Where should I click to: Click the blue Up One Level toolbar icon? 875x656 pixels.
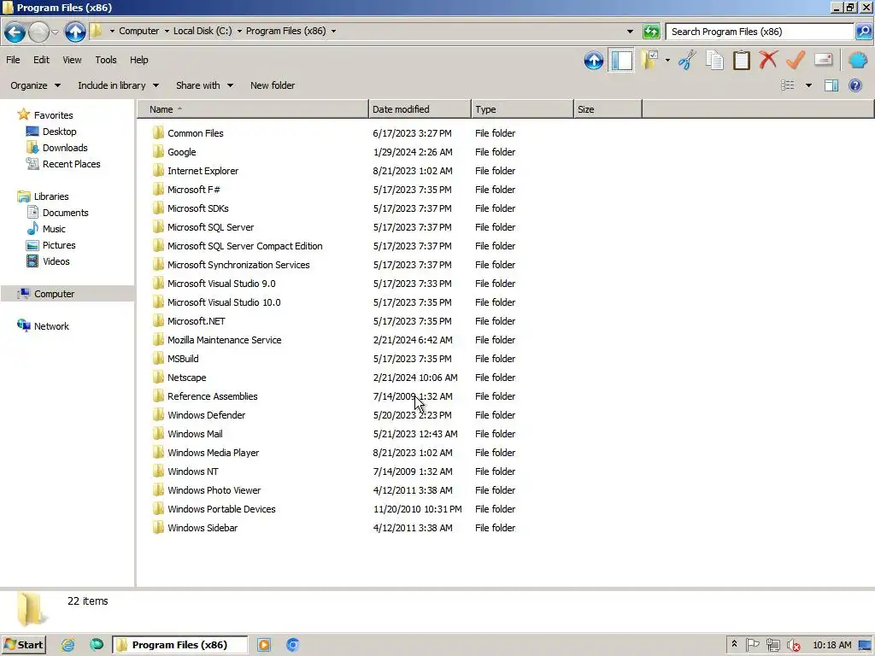(x=594, y=61)
